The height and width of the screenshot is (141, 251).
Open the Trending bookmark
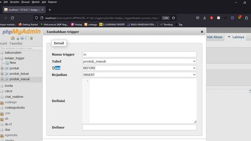[x=166, y=24]
